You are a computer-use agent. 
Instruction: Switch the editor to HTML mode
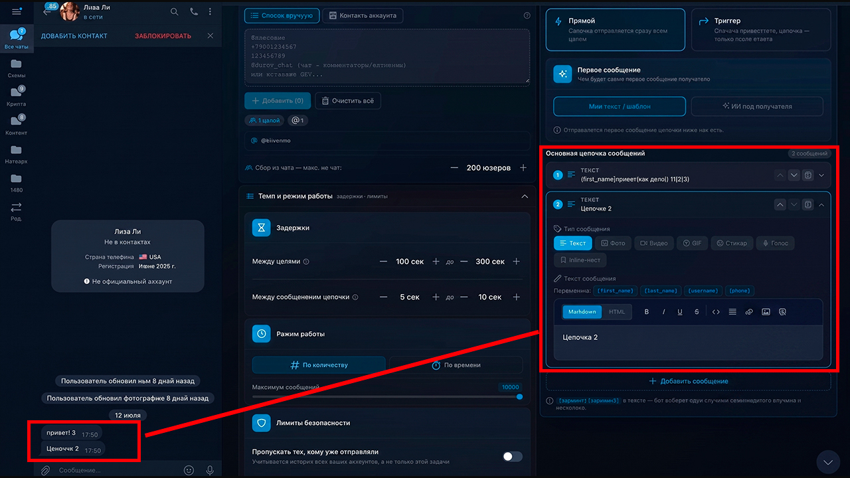(x=617, y=312)
